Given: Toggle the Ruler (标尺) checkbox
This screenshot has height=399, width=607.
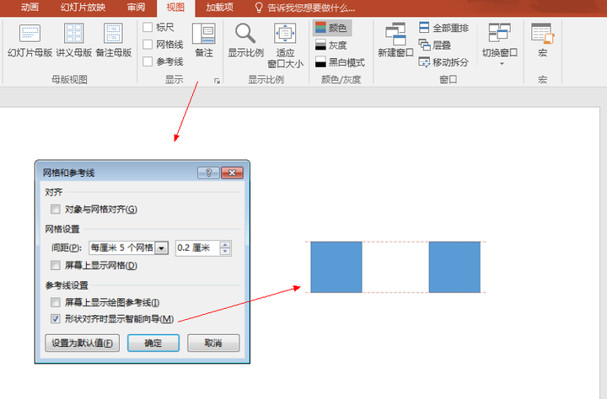Looking at the screenshot, I should 148,27.
